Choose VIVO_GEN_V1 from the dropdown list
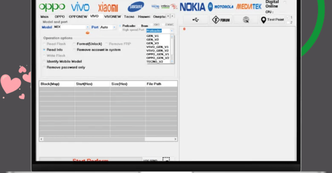The height and width of the screenshot is (173, 332). coord(158,47)
